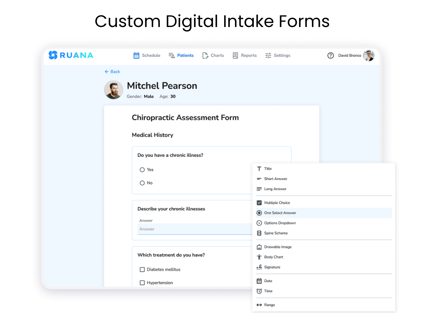Click the Charts document icon
The width and height of the screenshot is (429, 313).
pos(205,55)
